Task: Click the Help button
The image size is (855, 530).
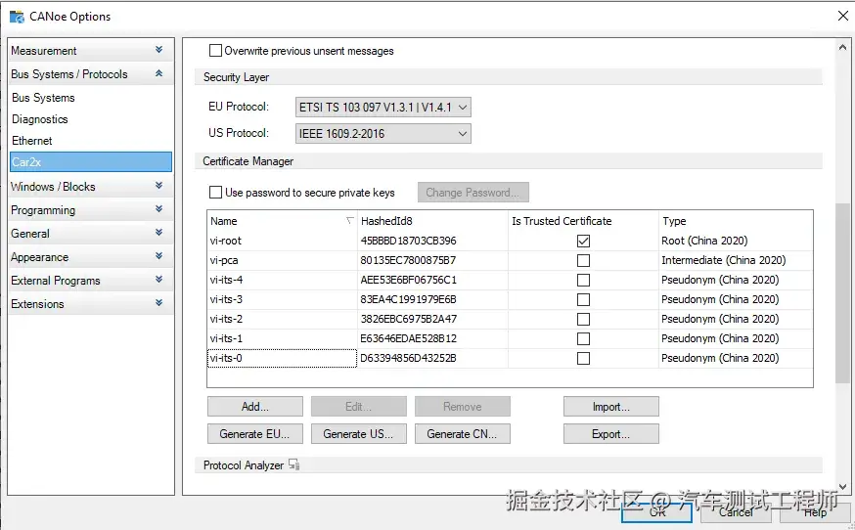Action: (815, 512)
